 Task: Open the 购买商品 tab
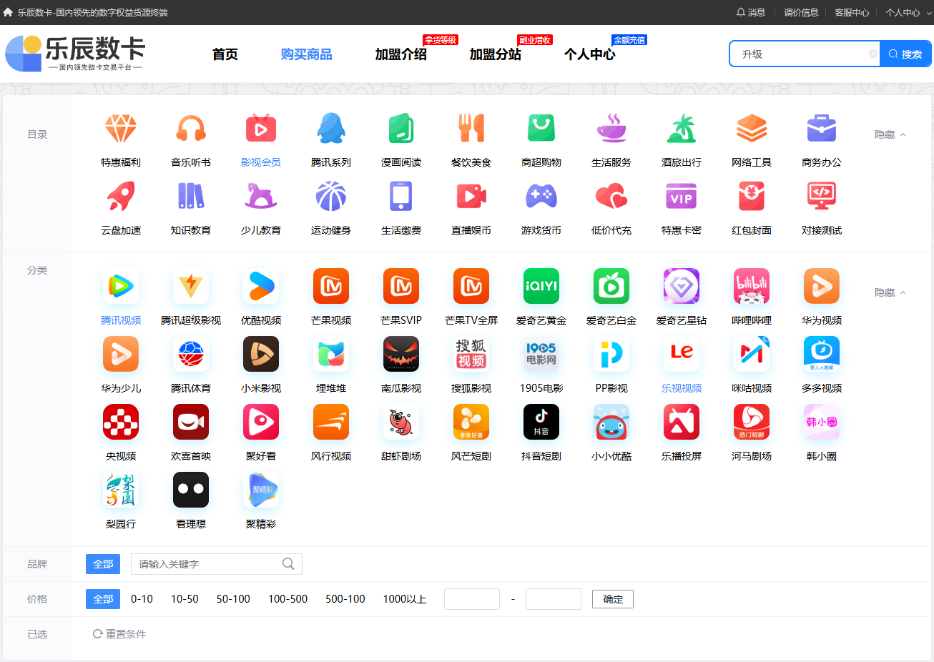pos(307,54)
